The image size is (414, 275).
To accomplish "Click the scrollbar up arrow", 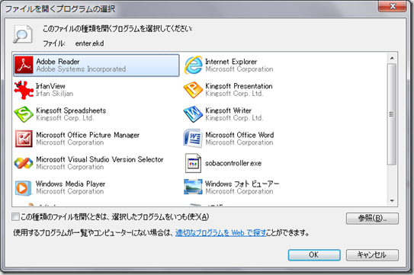I will pyautogui.click(x=392, y=58).
